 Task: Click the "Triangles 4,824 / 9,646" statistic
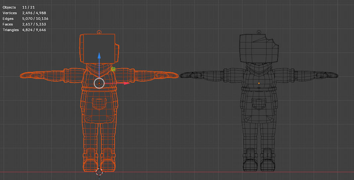[x=25, y=30]
